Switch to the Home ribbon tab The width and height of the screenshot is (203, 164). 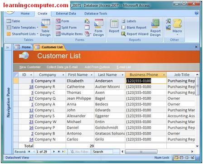[x=25, y=14]
